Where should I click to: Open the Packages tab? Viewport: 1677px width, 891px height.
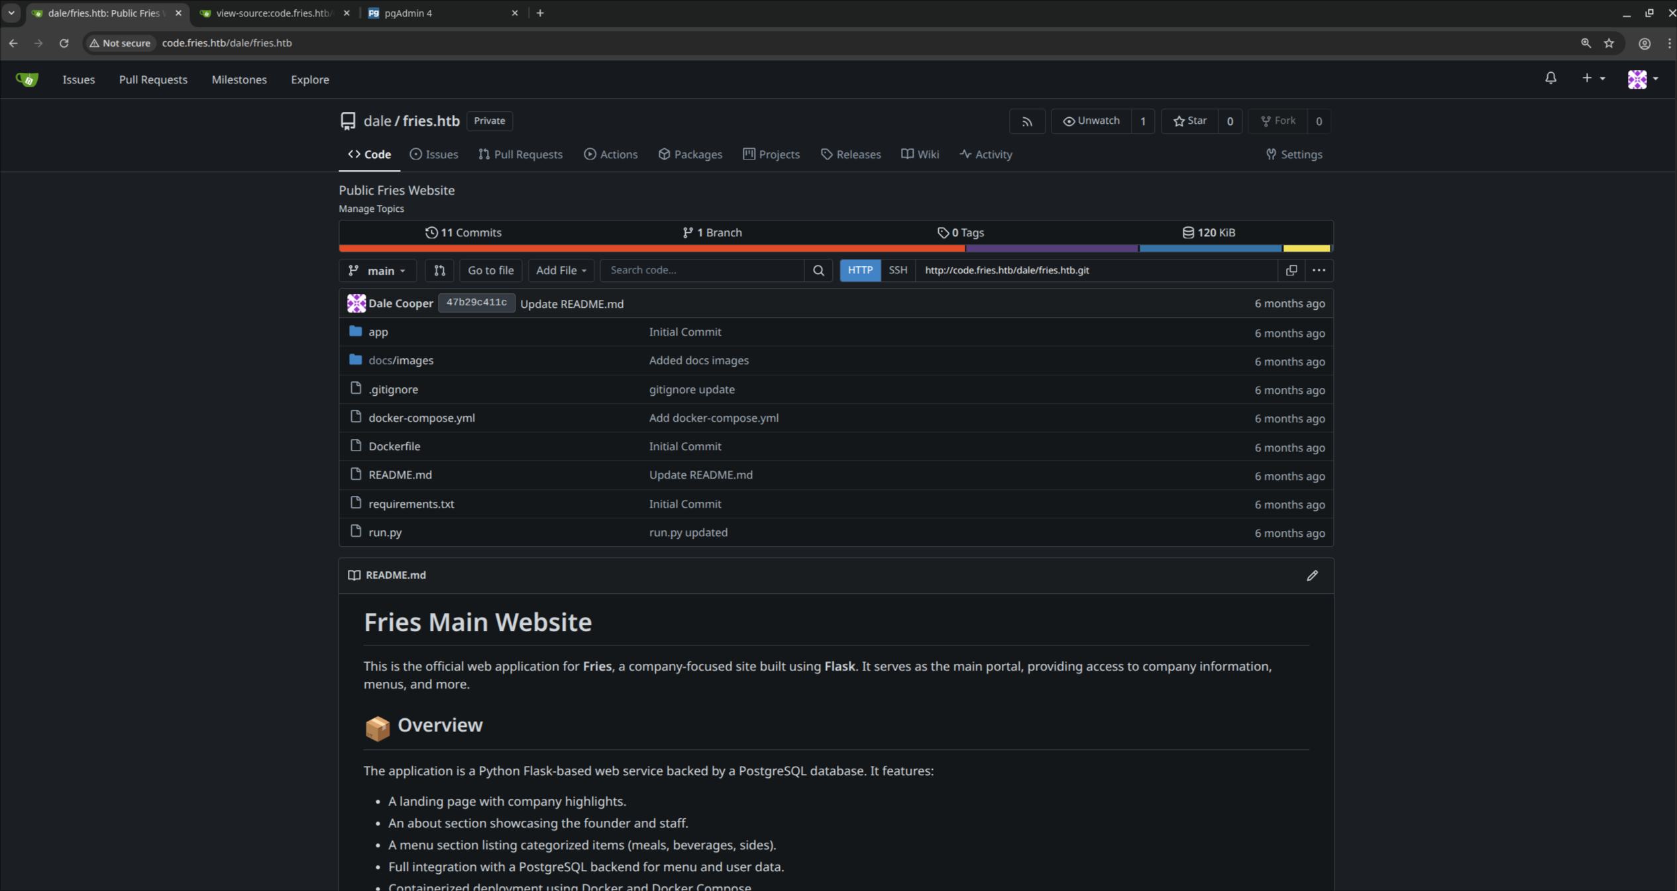point(690,154)
